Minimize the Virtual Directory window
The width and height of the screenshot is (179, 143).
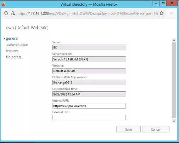click(156, 4)
